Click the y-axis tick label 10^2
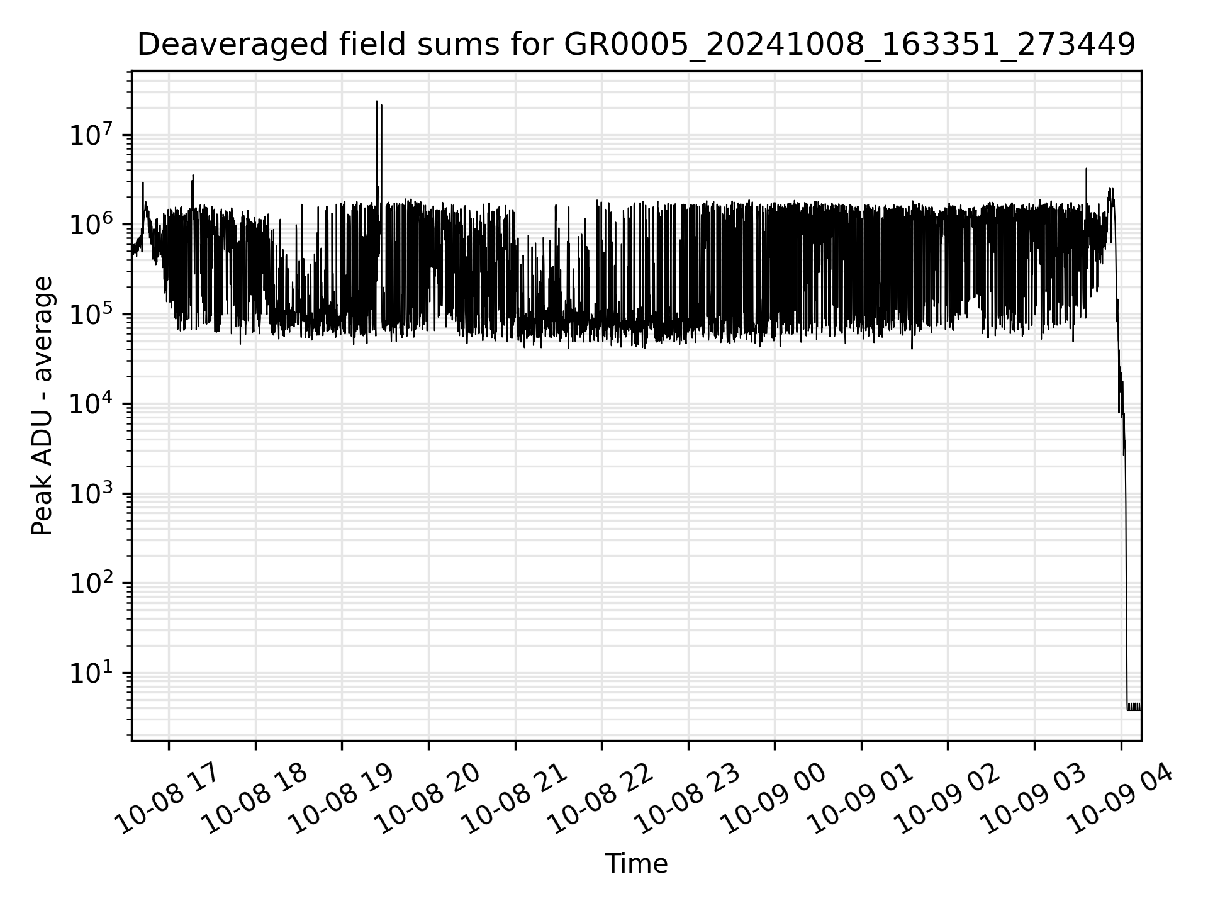The width and height of the screenshot is (1208, 906). (91, 582)
